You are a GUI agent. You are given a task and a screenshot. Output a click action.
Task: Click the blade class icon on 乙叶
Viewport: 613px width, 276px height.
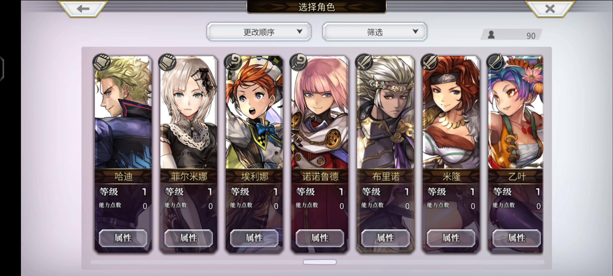click(x=495, y=62)
